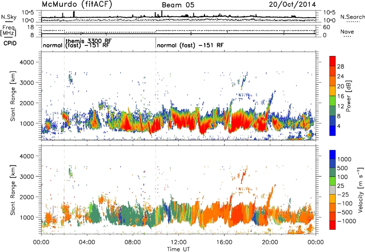Click the 16:00 time axis label

coord(224,242)
